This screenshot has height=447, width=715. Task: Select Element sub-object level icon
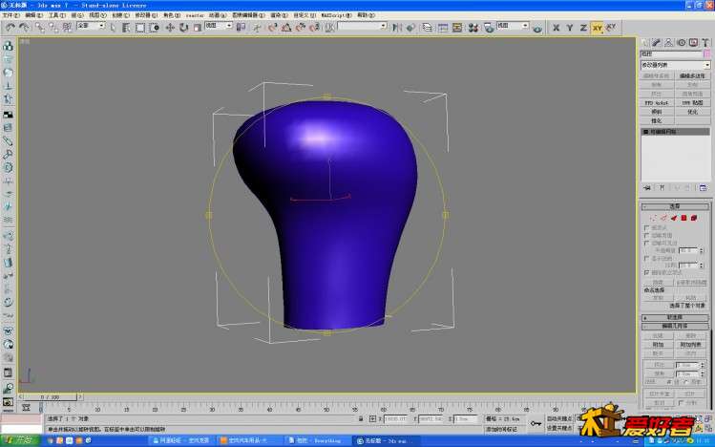coord(694,218)
